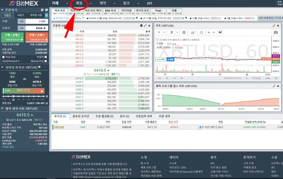Screen dimensions: 283x179
Task: Click +B margin icon in position row
Action: point(200,127)
